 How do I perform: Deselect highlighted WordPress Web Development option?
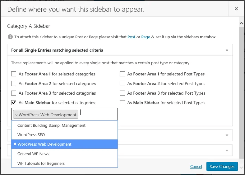(64, 144)
